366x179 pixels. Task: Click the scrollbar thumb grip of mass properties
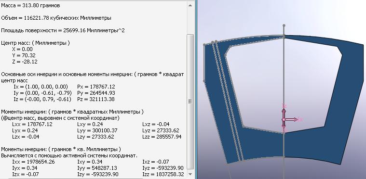point(190,101)
